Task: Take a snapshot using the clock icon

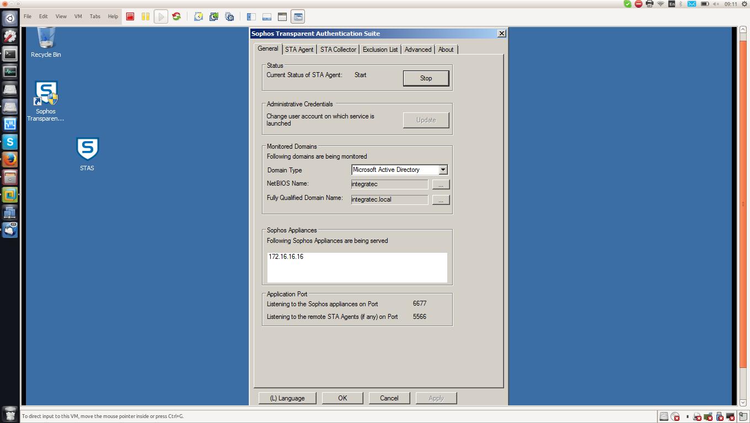Action: pos(199,17)
